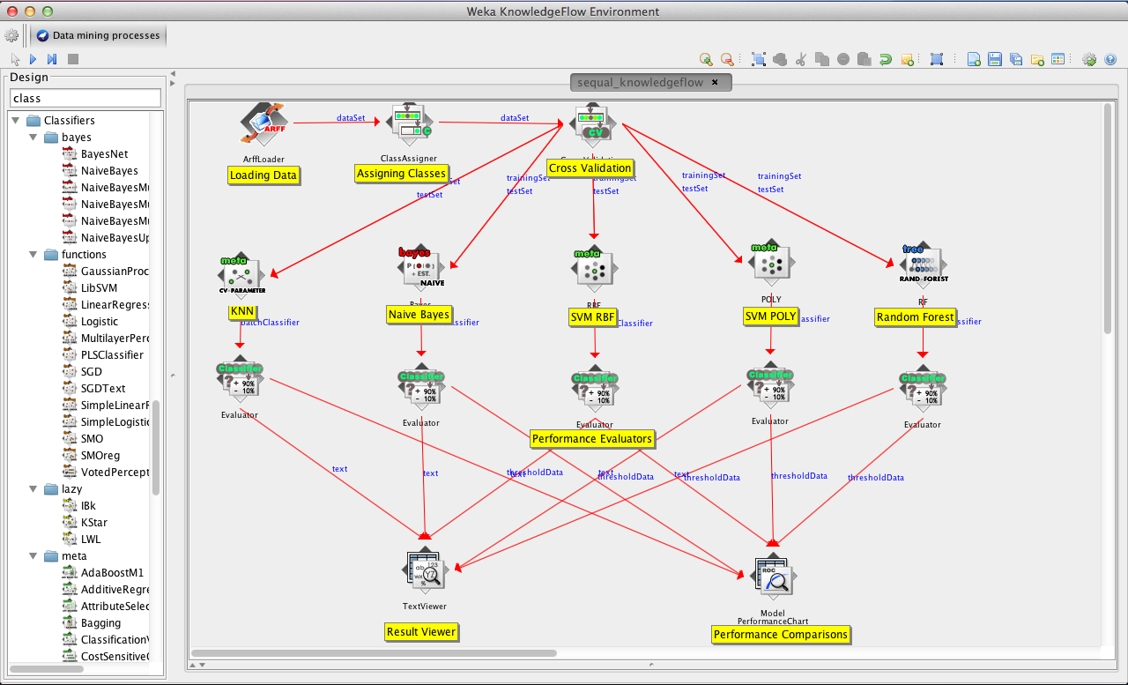Image resolution: width=1128 pixels, height=685 pixels.
Task: Click the Design tree vertical scrollbar
Action: 156,448
